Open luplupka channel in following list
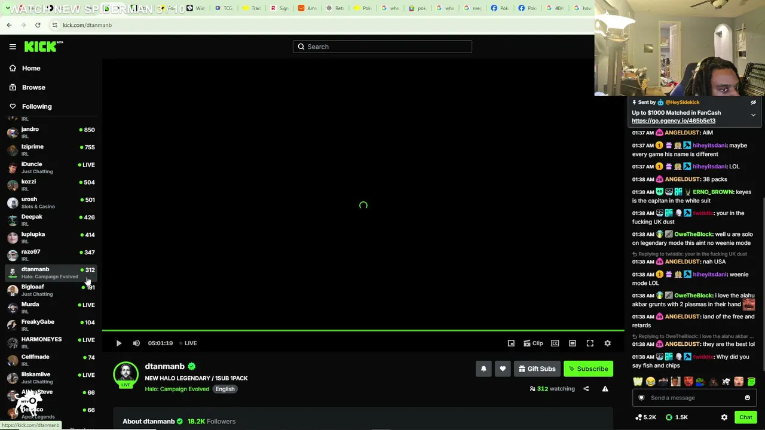Viewport: 765px width, 430px height. [51, 238]
